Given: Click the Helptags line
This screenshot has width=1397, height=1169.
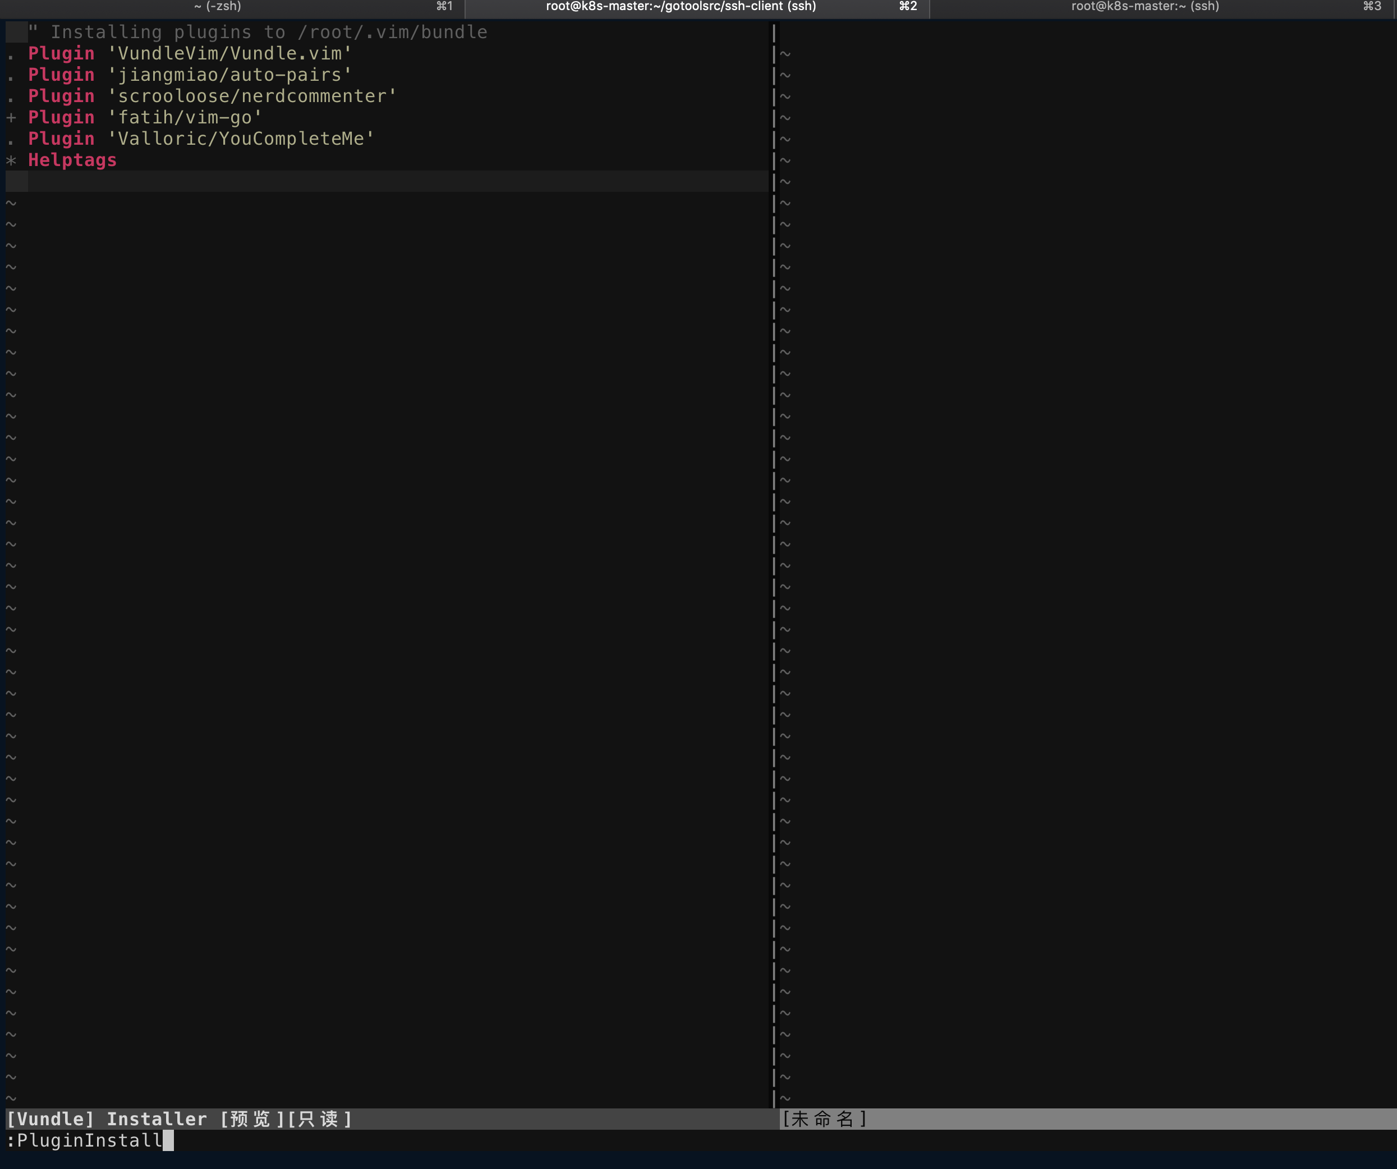Looking at the screenshot, I should (x=72, y=160).
